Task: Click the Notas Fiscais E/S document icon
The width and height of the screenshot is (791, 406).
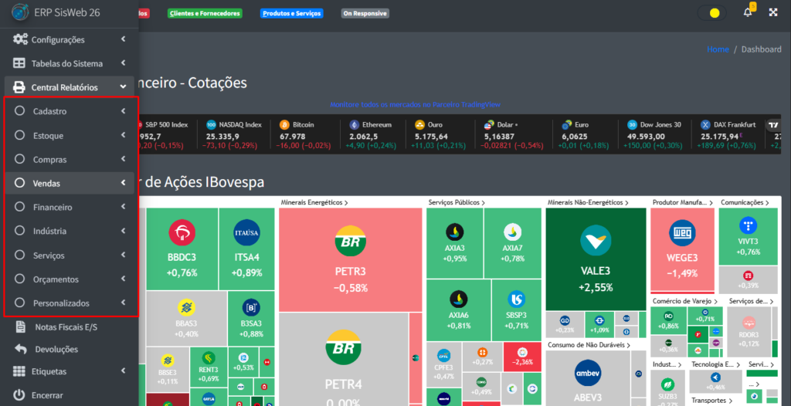Action: tap(19, 327)
